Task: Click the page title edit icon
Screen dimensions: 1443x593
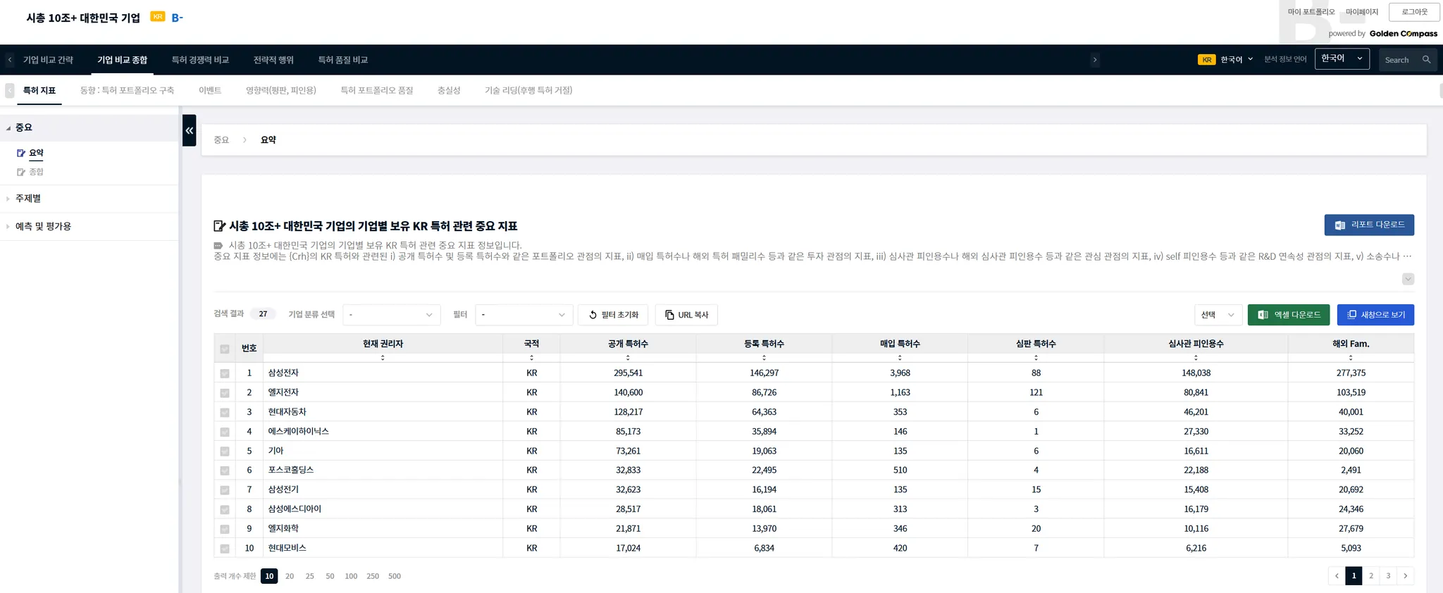Action: [219, 226]
